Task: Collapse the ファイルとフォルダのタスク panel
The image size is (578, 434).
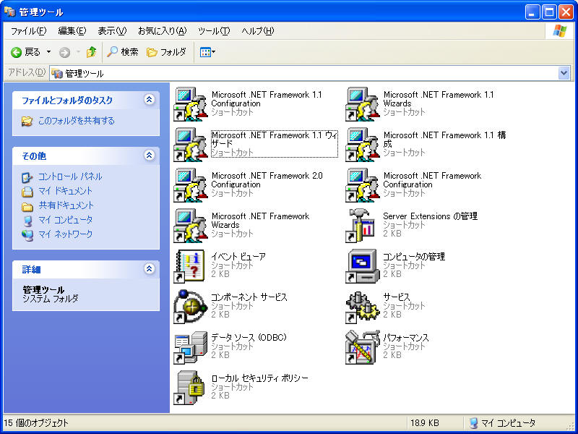Action: [x=150, y=100]
